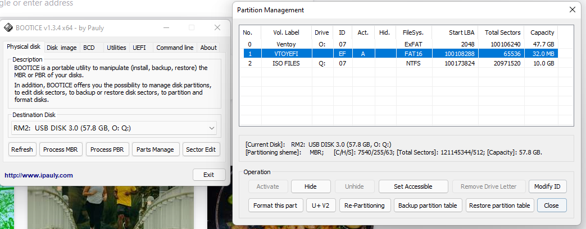This screenshot has width=586, height=229.
Task: Click the Total Sectors column header
Action: [x=502, y=33]
